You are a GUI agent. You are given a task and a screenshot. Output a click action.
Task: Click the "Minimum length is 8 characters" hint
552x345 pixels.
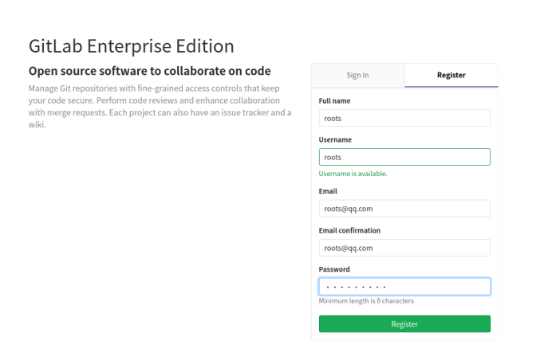[x=366, y=301]
